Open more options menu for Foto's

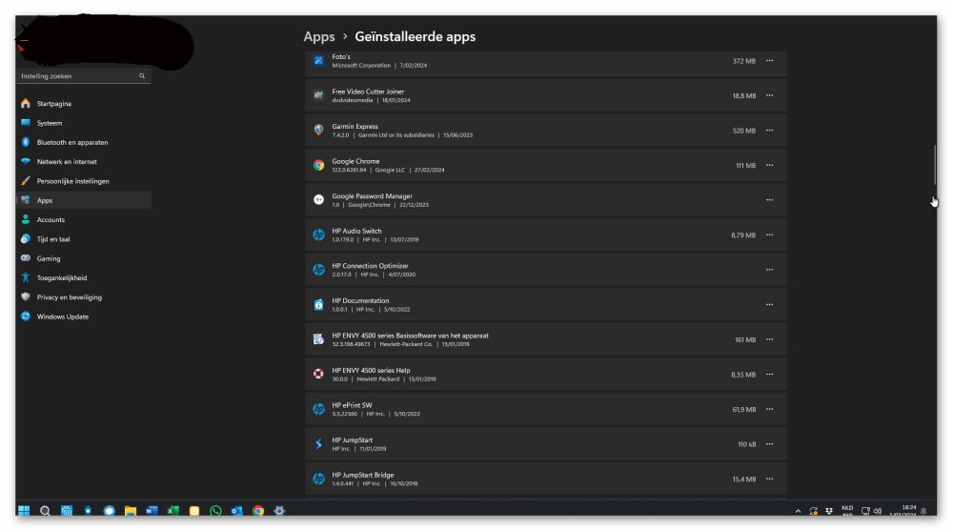tap(769, 61)
